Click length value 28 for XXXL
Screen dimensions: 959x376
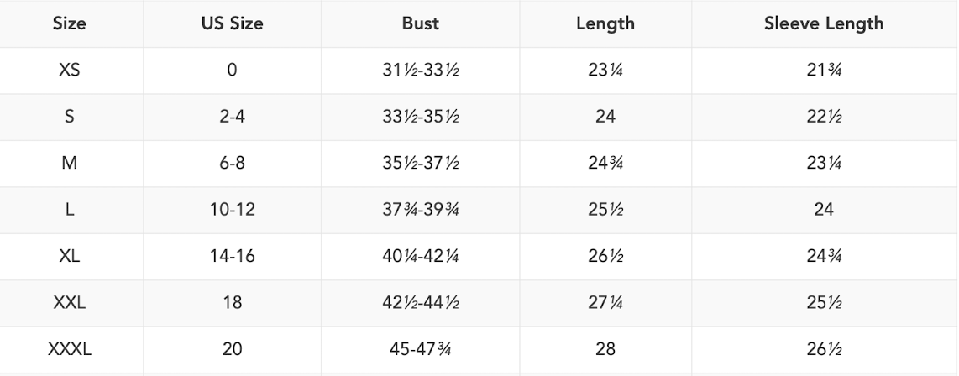pos(605,349)
